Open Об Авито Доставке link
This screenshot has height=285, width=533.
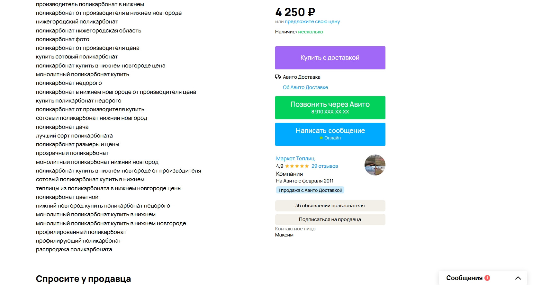coord(305,87)
